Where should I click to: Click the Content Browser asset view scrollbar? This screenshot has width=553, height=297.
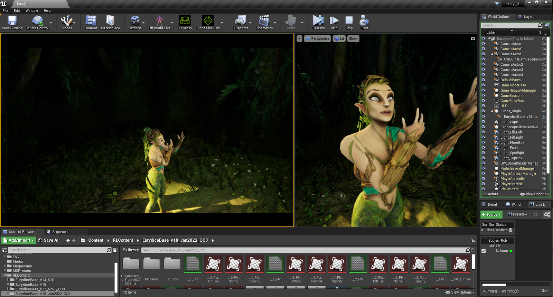(x=474, y=262)
